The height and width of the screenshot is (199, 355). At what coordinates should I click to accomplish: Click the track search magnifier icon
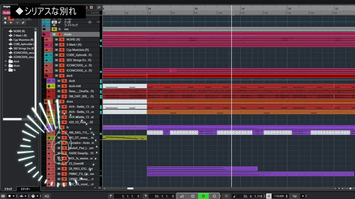99,7
